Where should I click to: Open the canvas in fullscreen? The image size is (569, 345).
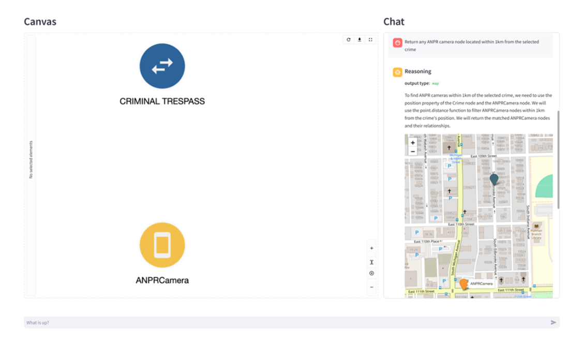click(x=370, y=40)
